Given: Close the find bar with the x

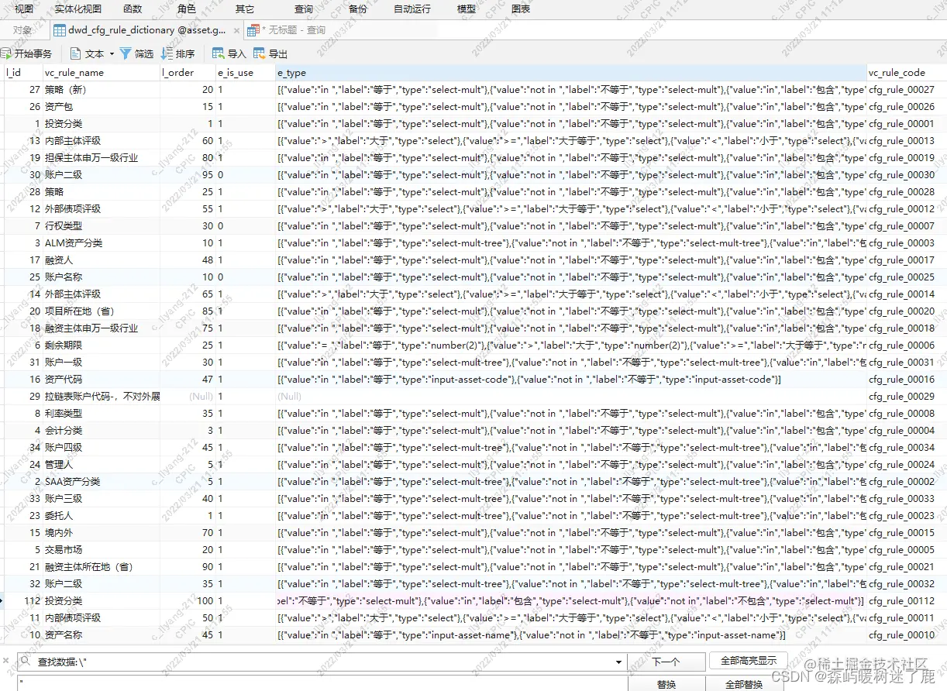Looking at the screenshot, I should [6, 662].
